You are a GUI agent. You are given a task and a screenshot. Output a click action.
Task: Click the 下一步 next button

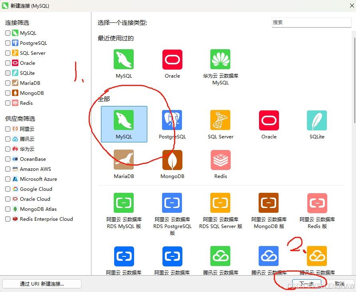307,284
